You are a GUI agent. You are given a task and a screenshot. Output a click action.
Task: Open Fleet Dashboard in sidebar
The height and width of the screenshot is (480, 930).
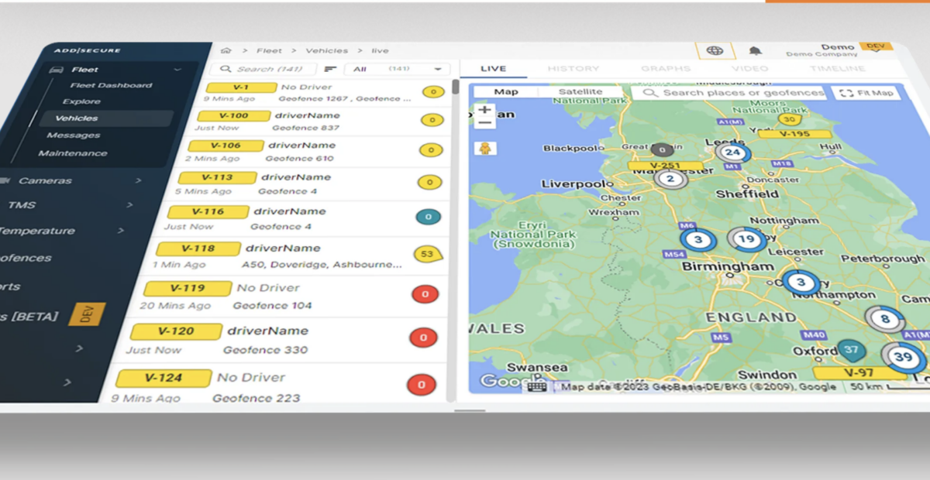(x=111, y=86)
